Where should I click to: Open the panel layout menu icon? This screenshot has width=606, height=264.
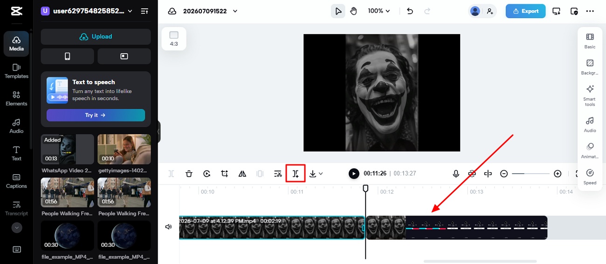[145, 11]
